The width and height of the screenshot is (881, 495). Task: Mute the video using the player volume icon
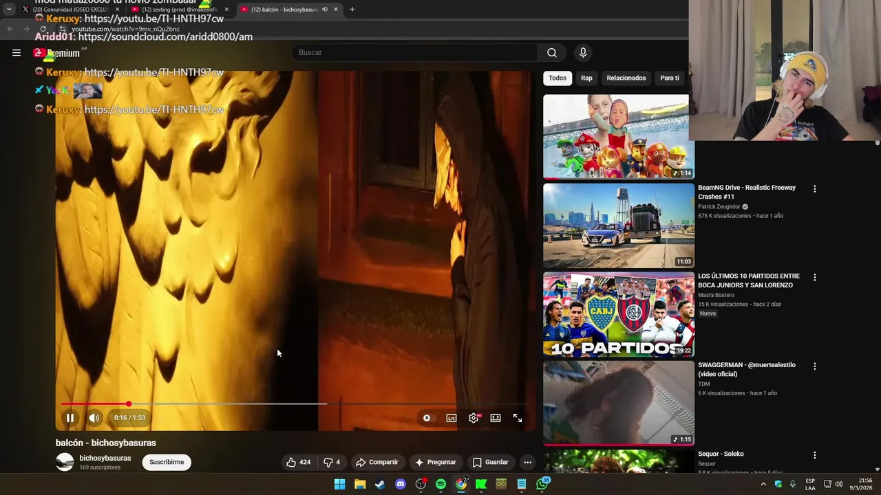point(94,417)
